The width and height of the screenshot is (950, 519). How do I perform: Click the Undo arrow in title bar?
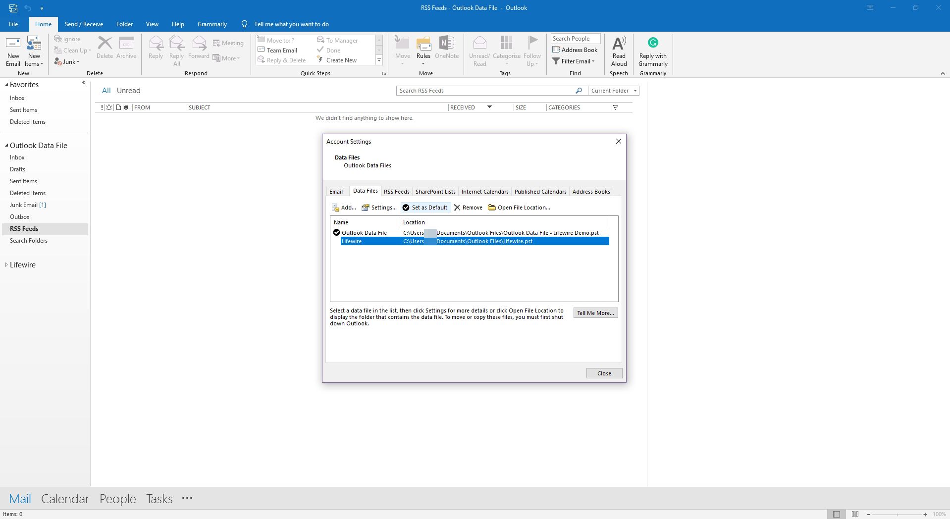(28, 8)
